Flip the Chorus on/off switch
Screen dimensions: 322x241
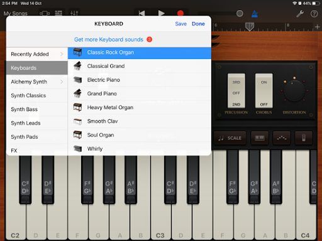(x=264, y=90)
